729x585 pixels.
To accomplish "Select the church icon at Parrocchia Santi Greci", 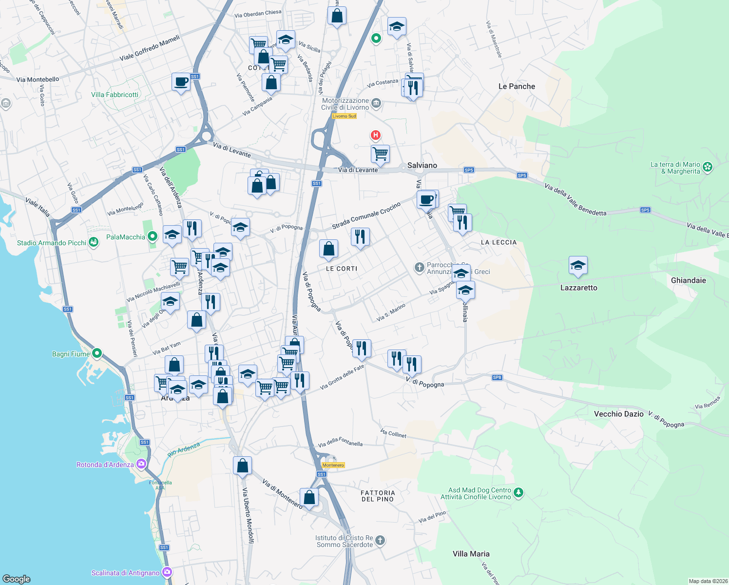I will (x=419, y=268).
